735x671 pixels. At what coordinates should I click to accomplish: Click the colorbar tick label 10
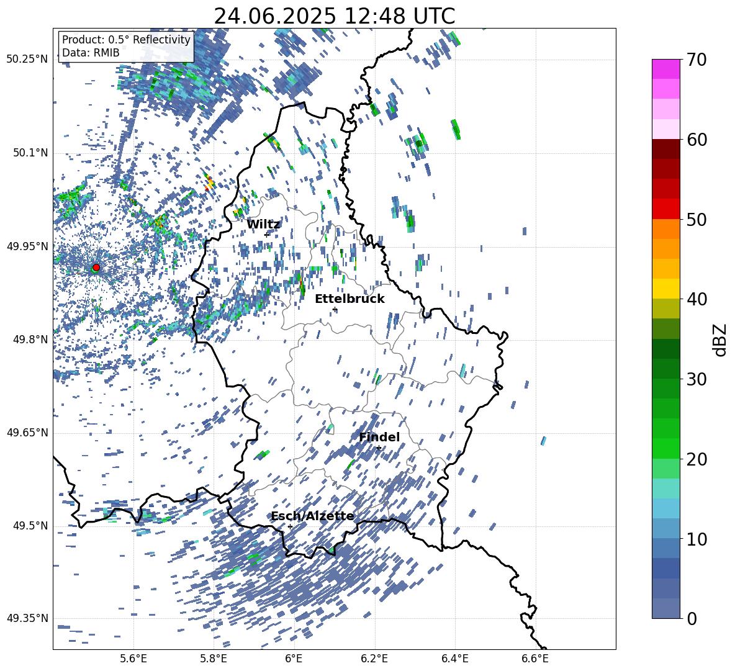pyautogui.click(x=697, y=539)
